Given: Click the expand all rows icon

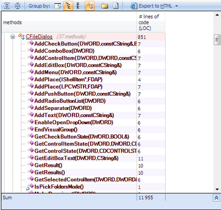Looking at the screenshot, I should click(7, 6).
